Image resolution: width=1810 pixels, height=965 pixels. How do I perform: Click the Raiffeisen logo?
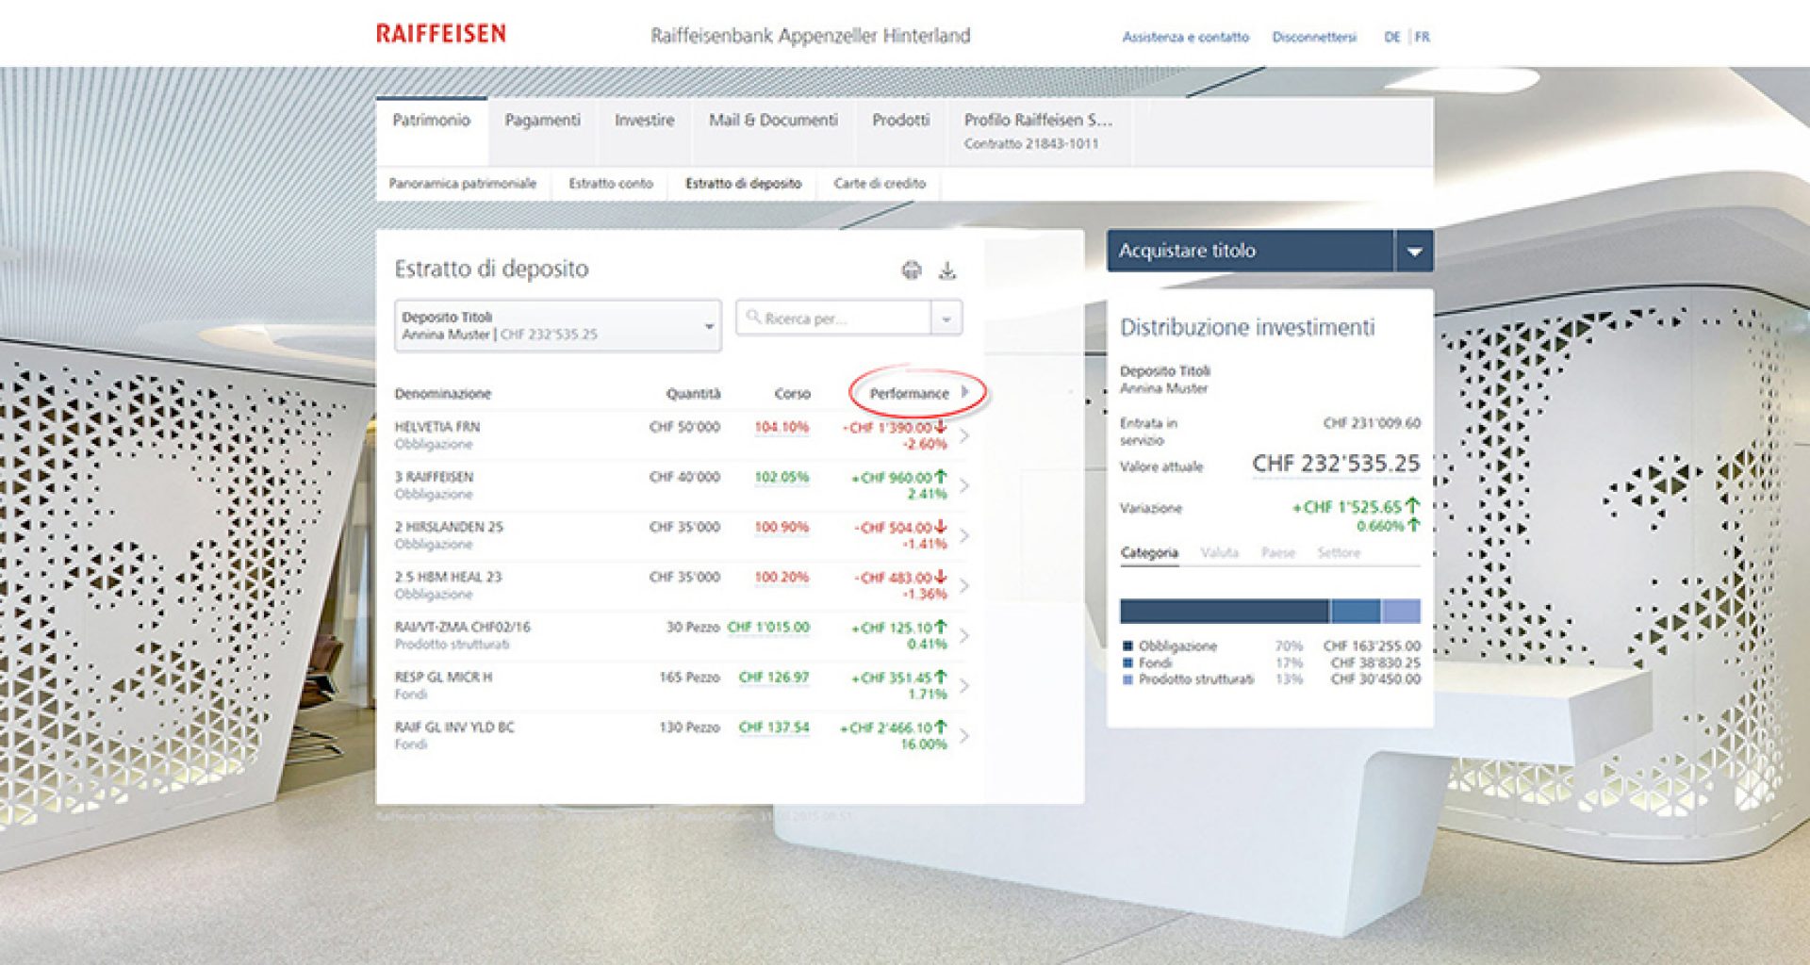(x=440, y=34)
